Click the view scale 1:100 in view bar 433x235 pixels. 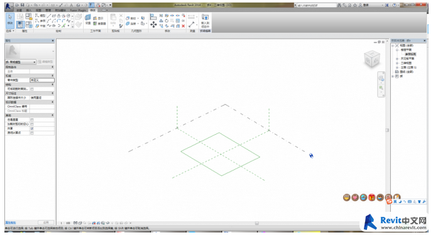65,223
